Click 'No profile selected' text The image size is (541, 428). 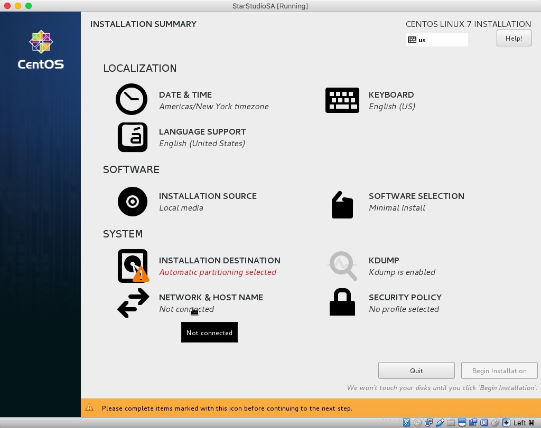pos(404,309)
